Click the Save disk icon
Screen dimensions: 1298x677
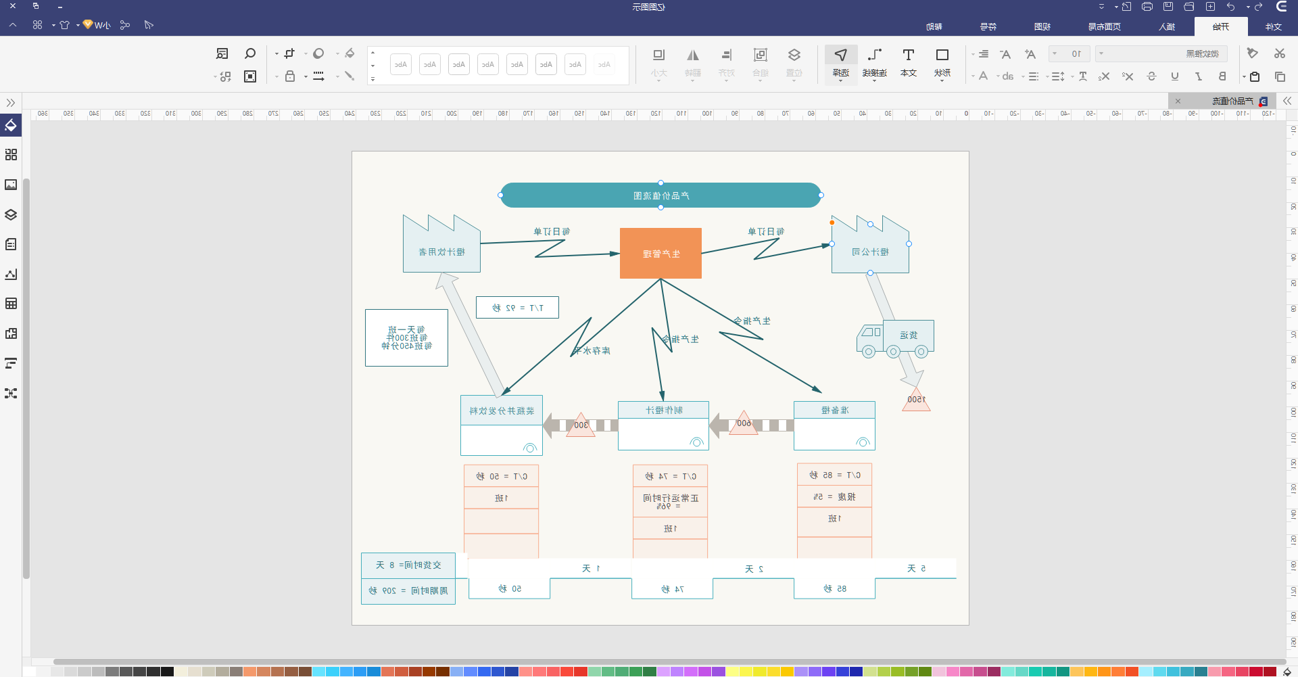(x=1168, y=7)
